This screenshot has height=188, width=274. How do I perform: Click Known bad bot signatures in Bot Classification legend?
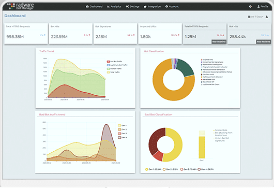[212, 62]
